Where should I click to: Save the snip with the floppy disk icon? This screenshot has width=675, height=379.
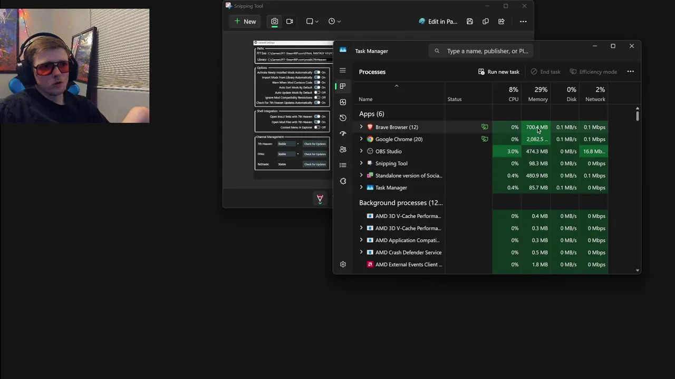[470, 22]
